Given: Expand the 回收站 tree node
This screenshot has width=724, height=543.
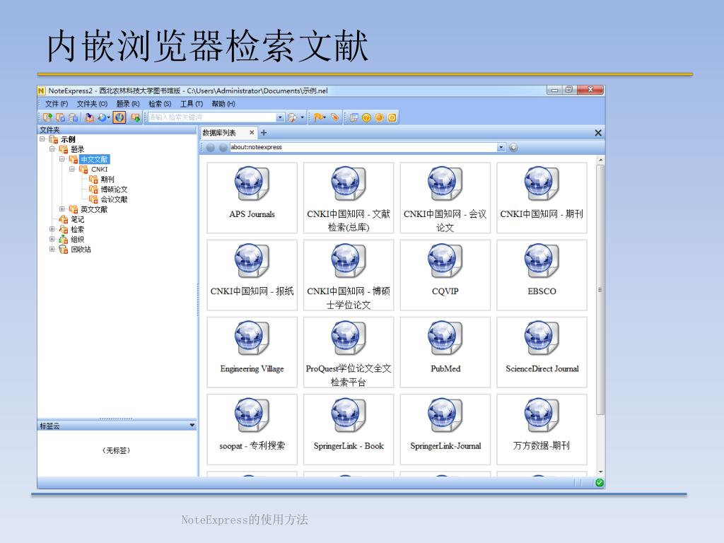Looking at the screenshot, I should click(x=52, y=250).
